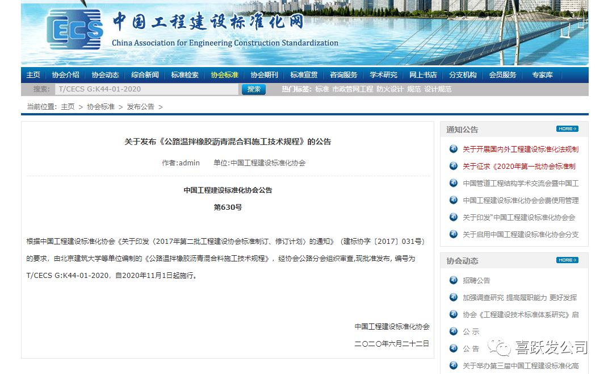Focus the search field containing T/CECS G:K44-01-2020

pos(146,89)
